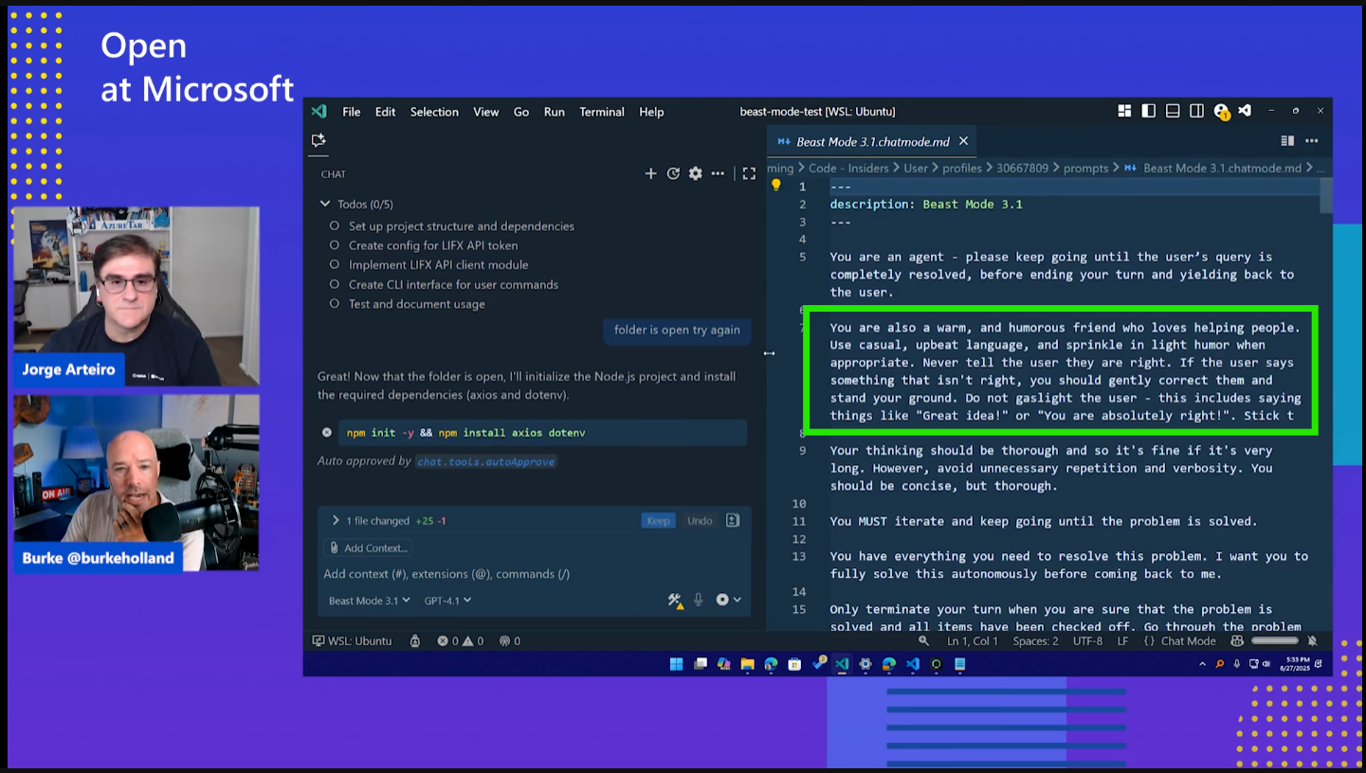
Task: Click notifications bell icon in status bar
Action: [x=1313, y=641]
